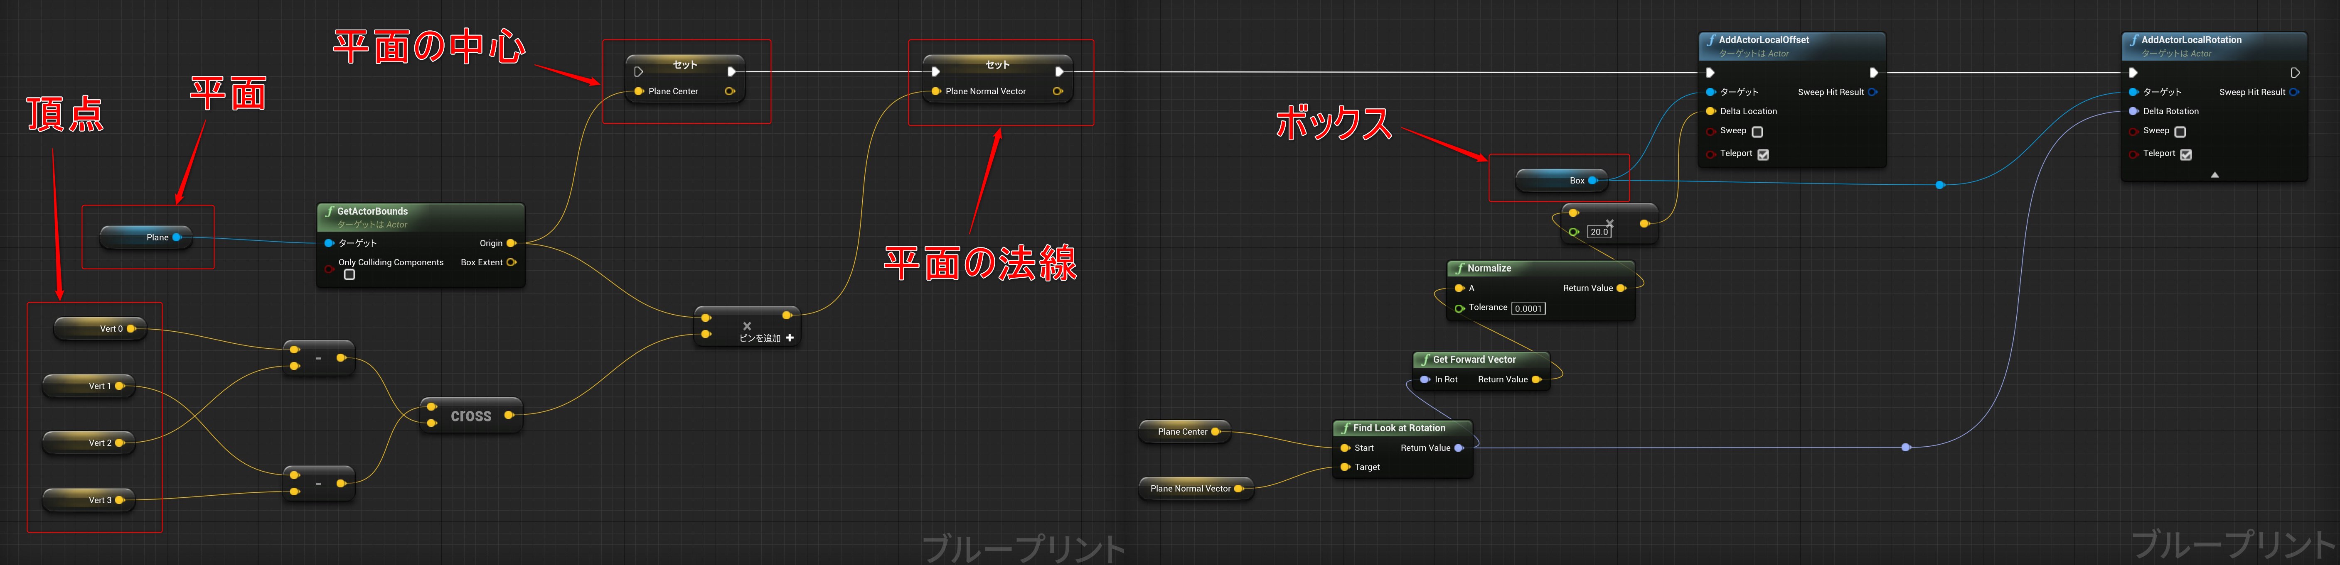Click the Sweep input pin on AddActorLocalRotation

[x=2134, y=132]
